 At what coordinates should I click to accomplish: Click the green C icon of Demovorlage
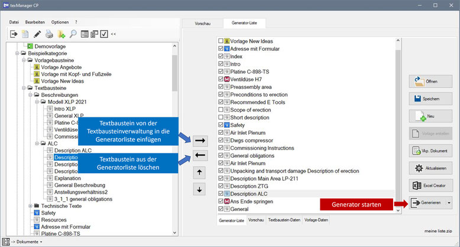(30, 46)
